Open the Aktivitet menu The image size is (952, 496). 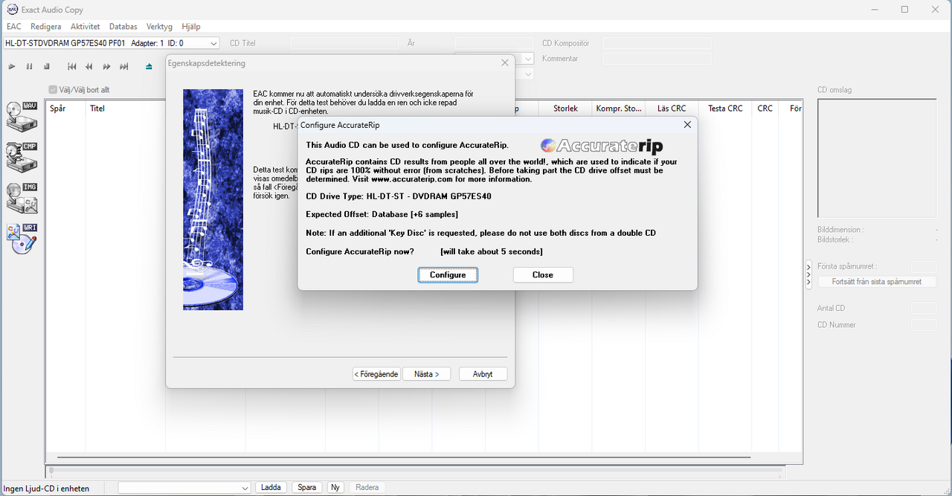(85, 26)
